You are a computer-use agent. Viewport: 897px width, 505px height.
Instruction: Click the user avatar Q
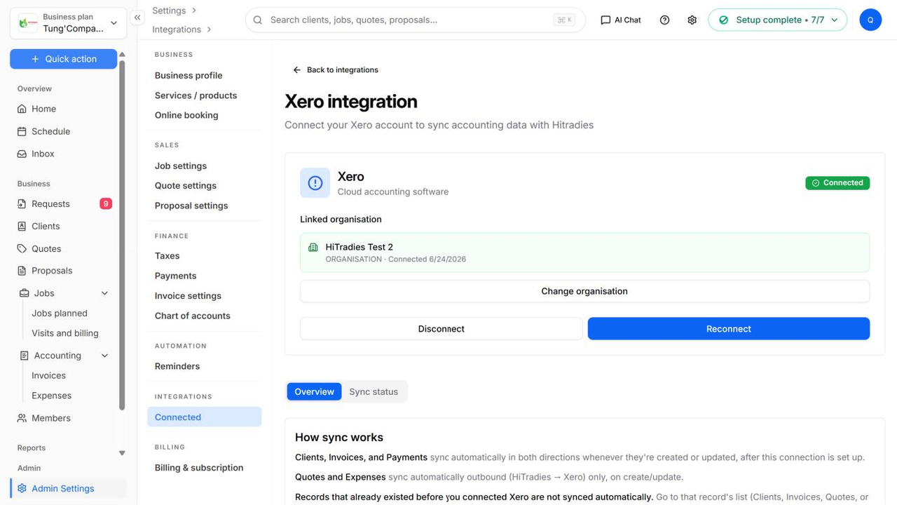coord(870,20)
